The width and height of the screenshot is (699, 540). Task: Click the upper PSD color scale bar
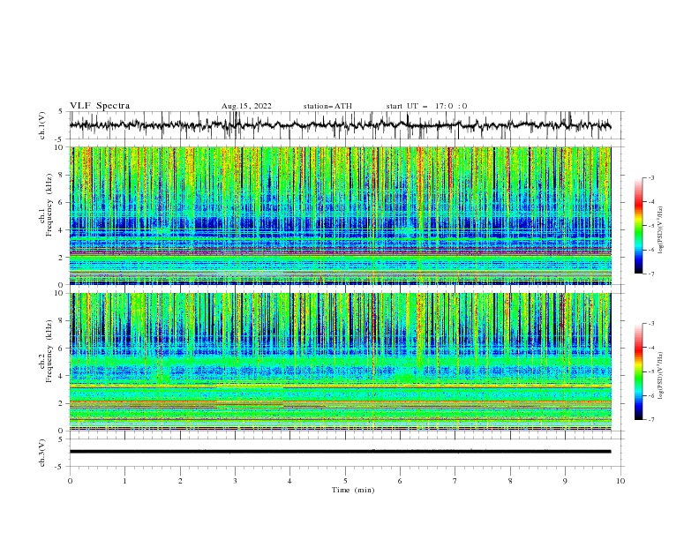coord(638,226)
